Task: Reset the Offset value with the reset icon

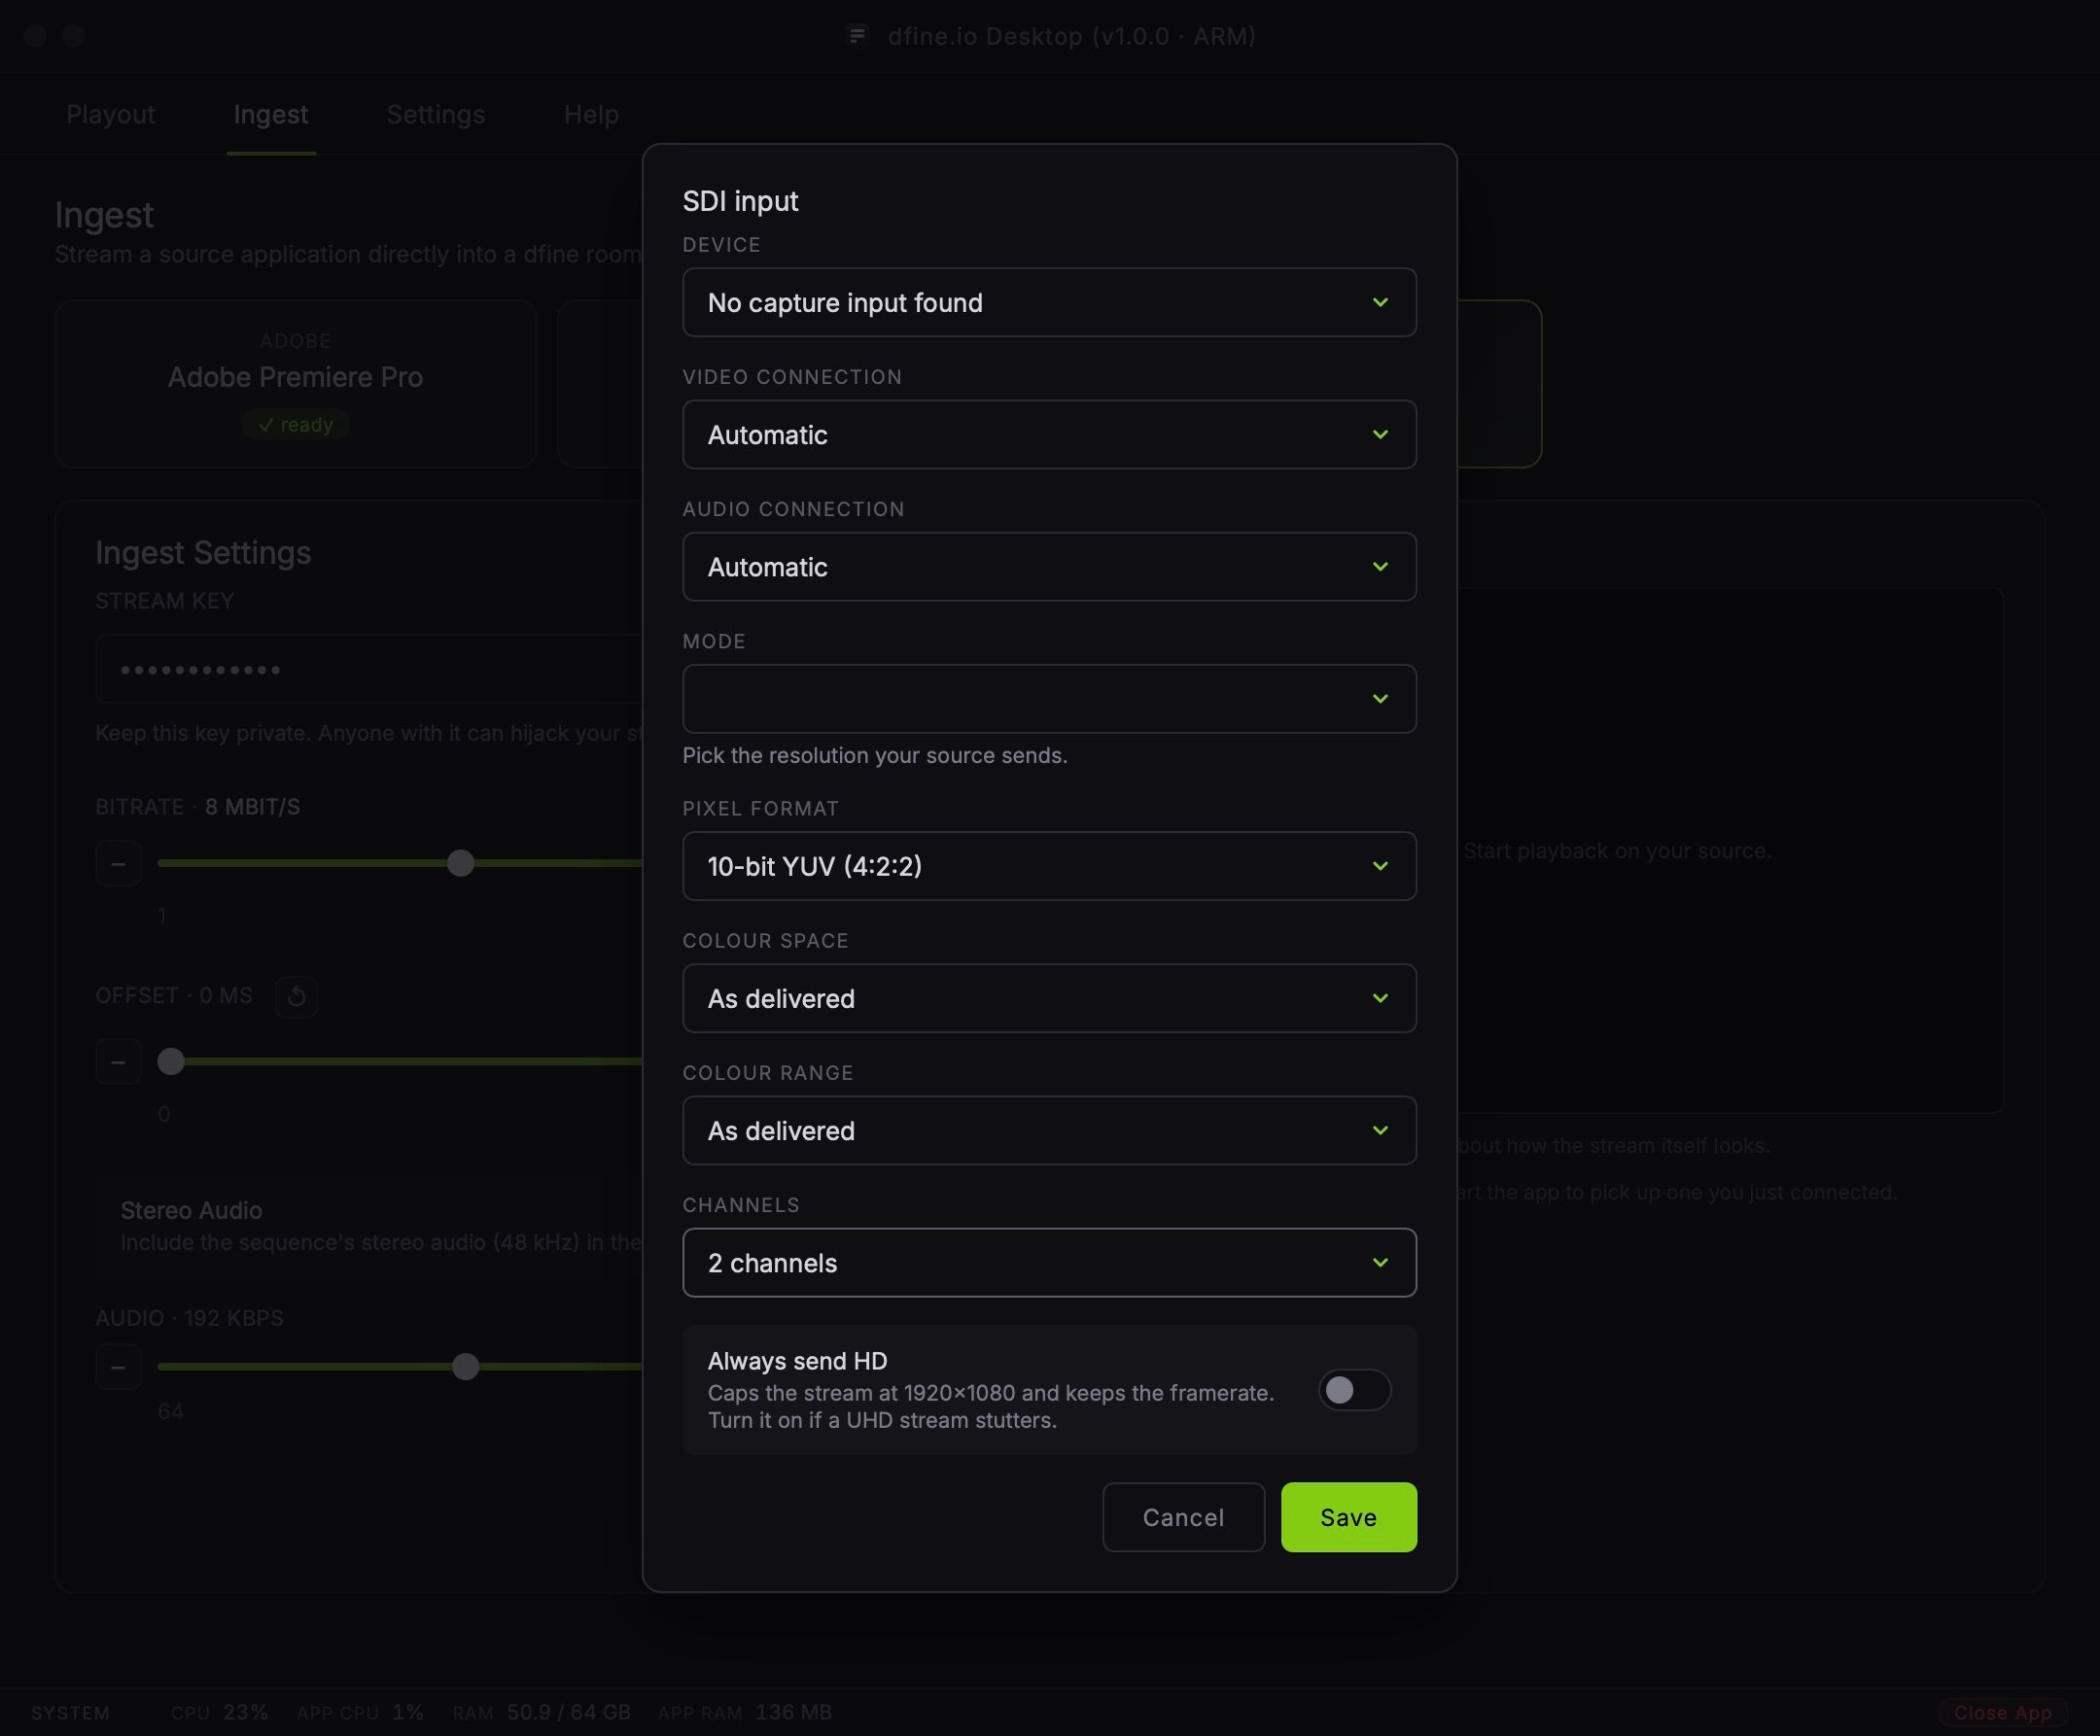Action: tap(296, 996)
